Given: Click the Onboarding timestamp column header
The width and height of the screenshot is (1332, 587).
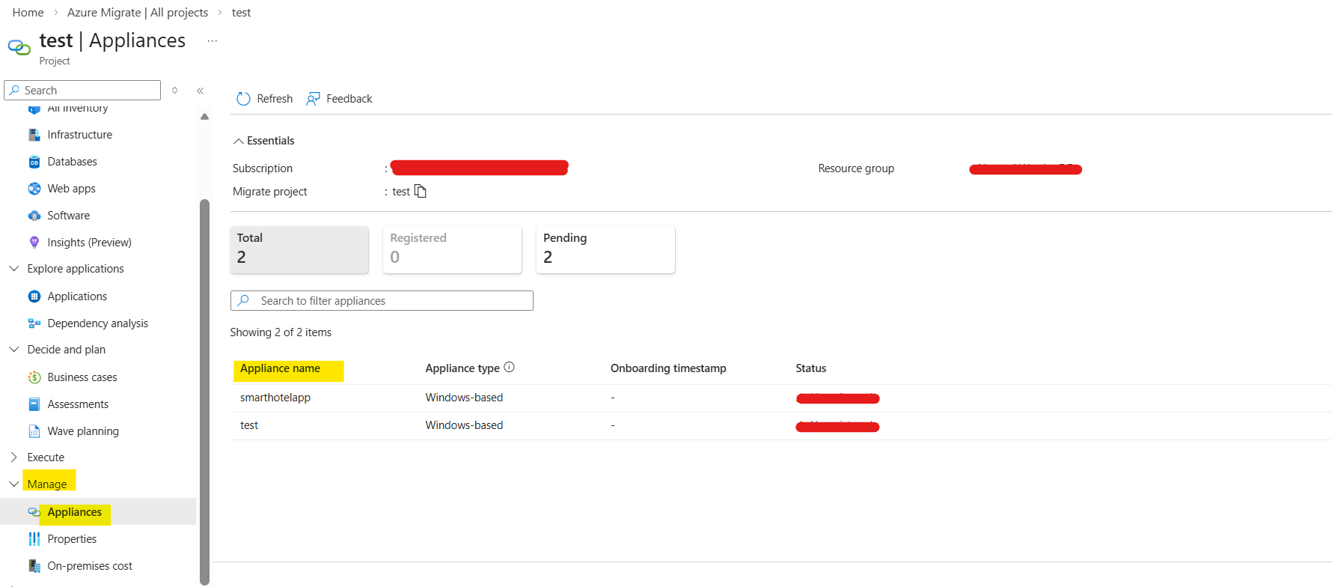Looking at the screenshot, I should 668,368.
